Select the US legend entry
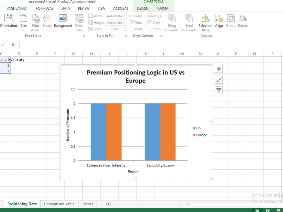 point(197,128)
